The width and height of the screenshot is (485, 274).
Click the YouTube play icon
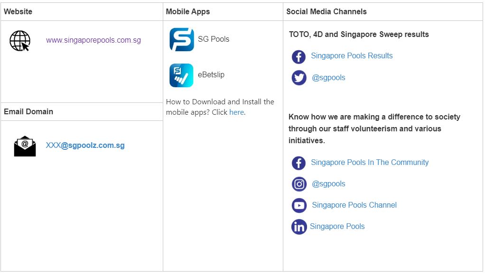[x=299, y=206]
